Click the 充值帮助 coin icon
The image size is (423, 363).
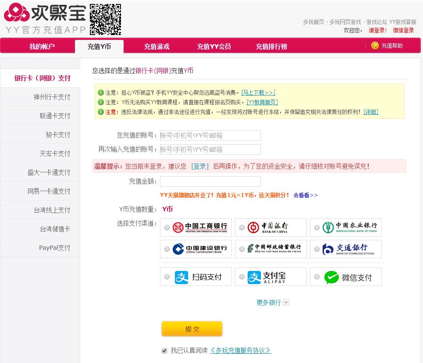point(375,46)
